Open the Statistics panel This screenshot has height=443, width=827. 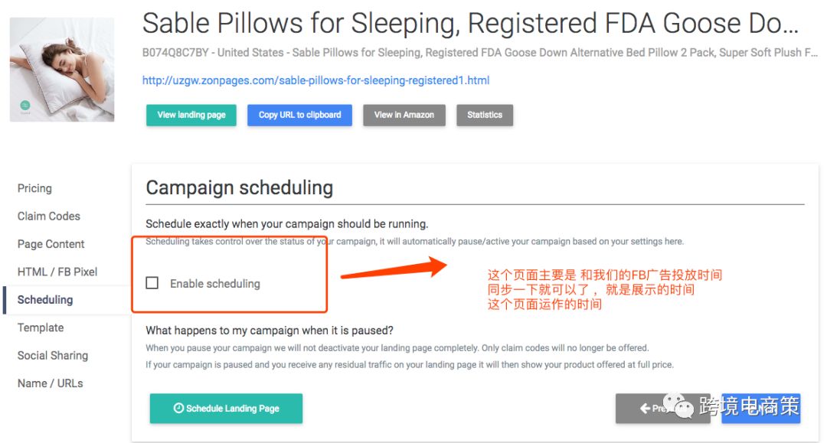tap(485, 115)
